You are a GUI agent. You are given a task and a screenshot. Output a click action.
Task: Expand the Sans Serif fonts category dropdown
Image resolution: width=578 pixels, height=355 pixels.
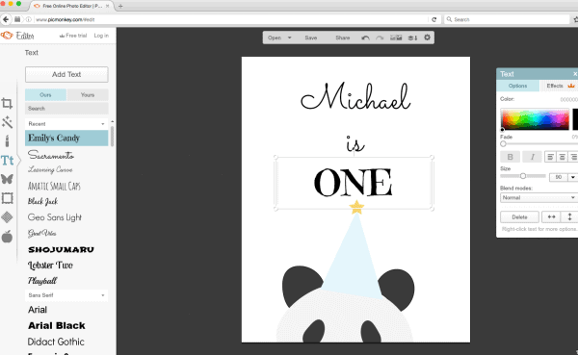click(103, 295)
